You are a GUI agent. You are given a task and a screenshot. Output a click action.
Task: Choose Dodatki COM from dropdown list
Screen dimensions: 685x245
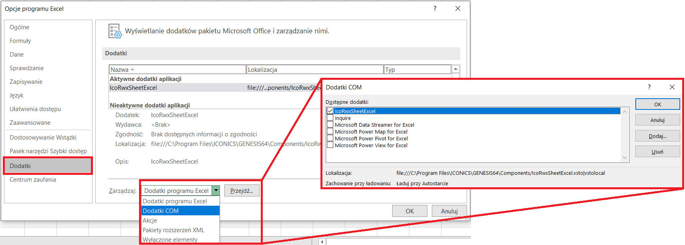click(181, 211)
